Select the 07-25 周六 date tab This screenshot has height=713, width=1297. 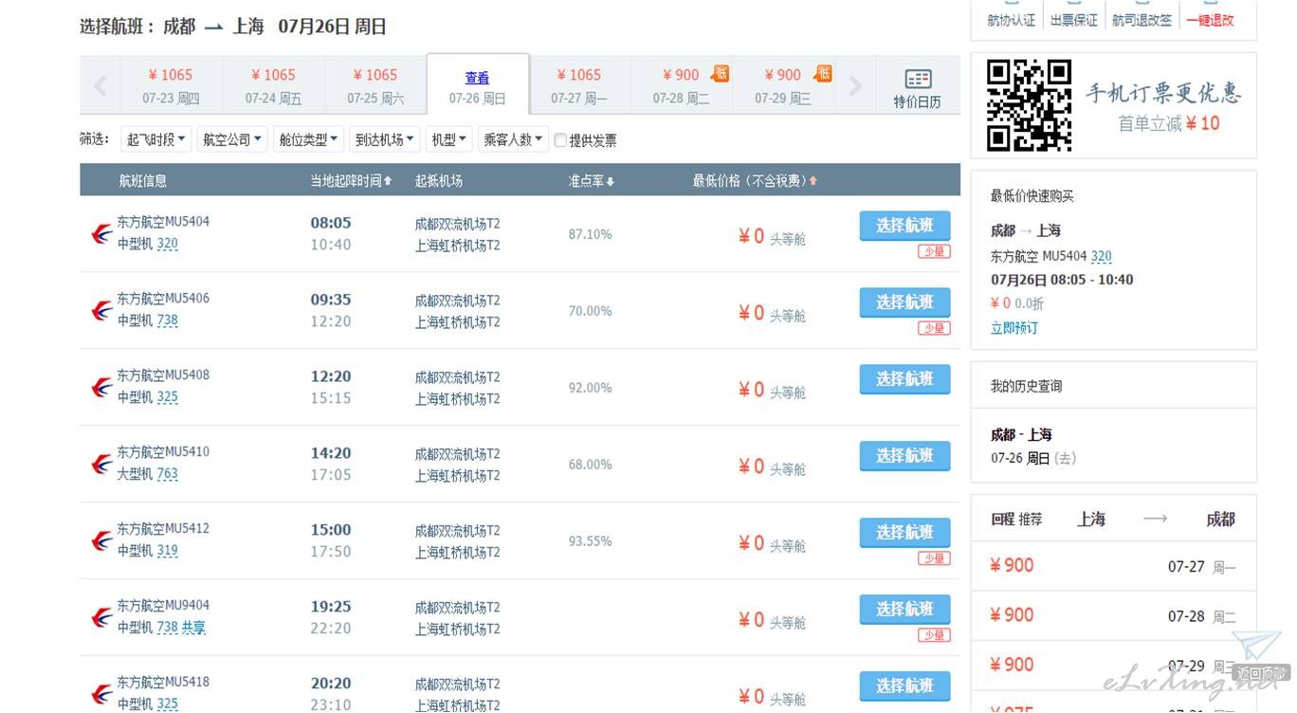point(375,85)
